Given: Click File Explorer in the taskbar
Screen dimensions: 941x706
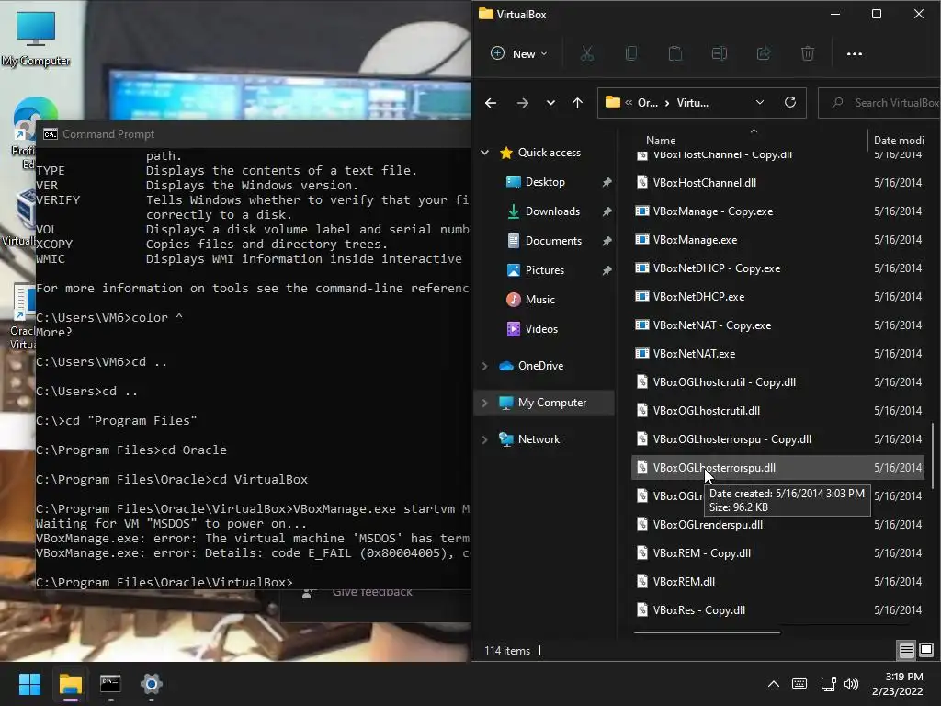Looking at the screenshot, I should click(70, 684).
